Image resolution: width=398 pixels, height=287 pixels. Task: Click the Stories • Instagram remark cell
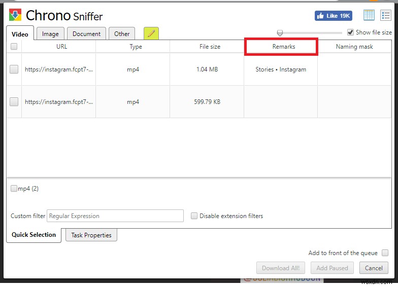(x=281, y=69)
